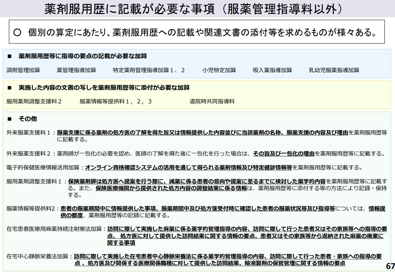Image resolution: width=395 pixels, height=273 pixels.
Task: Click the 電子的保健医療情報活用加算 heading
Action: [x=43, y=168]
